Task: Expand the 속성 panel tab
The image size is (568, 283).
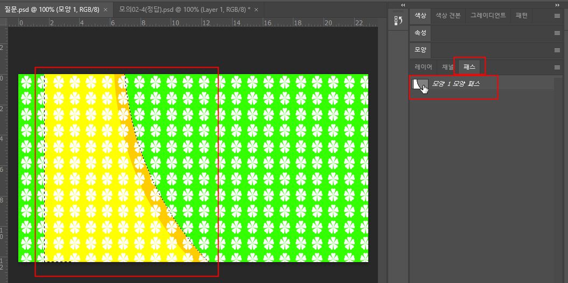Action: (x=420, y=33)
